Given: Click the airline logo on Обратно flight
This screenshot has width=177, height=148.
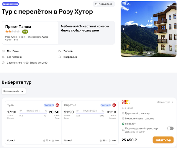Looking at the screenshot, I should [114, 105].
